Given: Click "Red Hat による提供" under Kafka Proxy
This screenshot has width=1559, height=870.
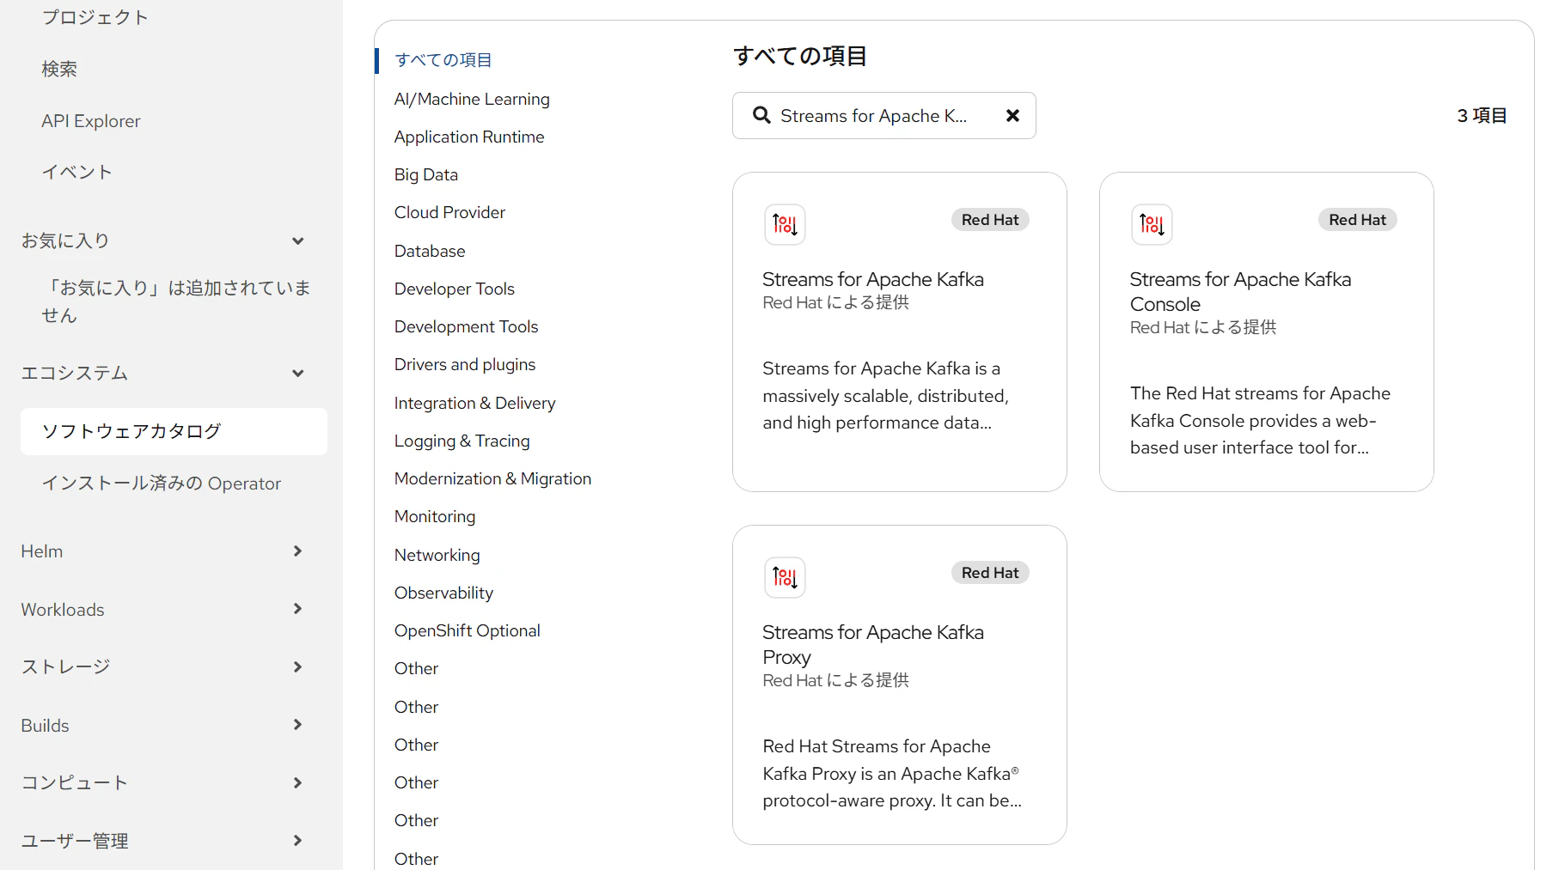Looking at the screenshot, I should click(835, 680).
